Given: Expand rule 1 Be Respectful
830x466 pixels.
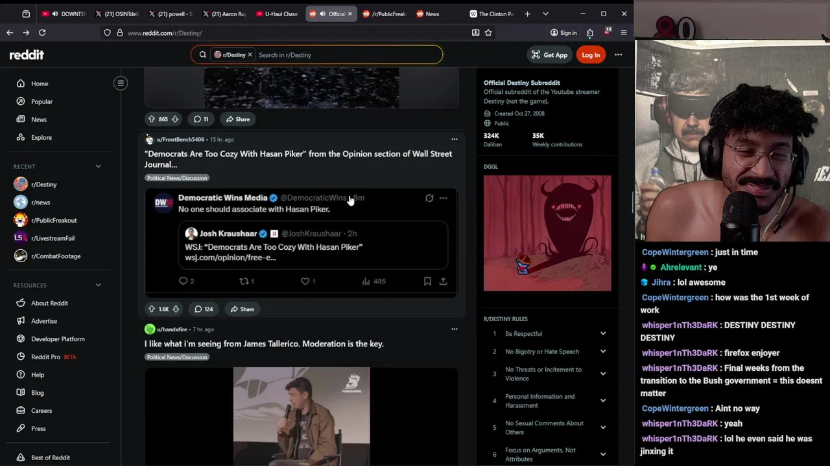Looking at the screenshot, I should (x=602, y=334).
